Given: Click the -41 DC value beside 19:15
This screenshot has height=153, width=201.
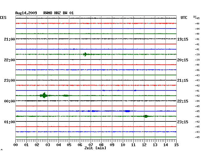Looking at the screenshot, I should [x=197, y=39].
